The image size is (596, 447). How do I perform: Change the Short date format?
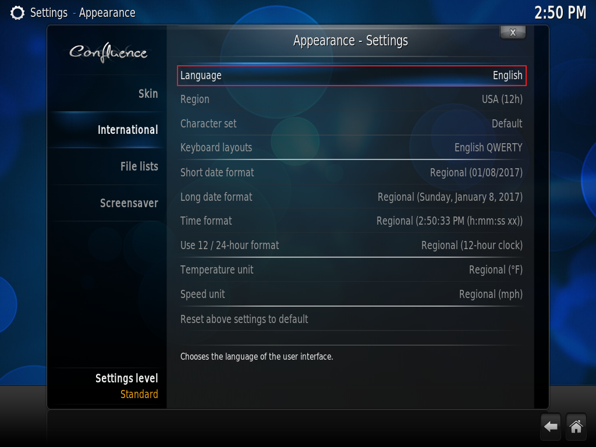tap(352, 172)
